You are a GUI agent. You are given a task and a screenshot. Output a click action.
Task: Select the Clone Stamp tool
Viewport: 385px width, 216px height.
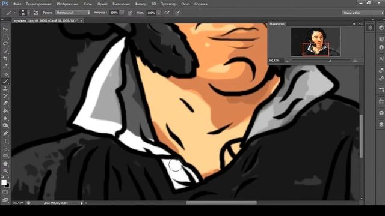tap(5, 89)
